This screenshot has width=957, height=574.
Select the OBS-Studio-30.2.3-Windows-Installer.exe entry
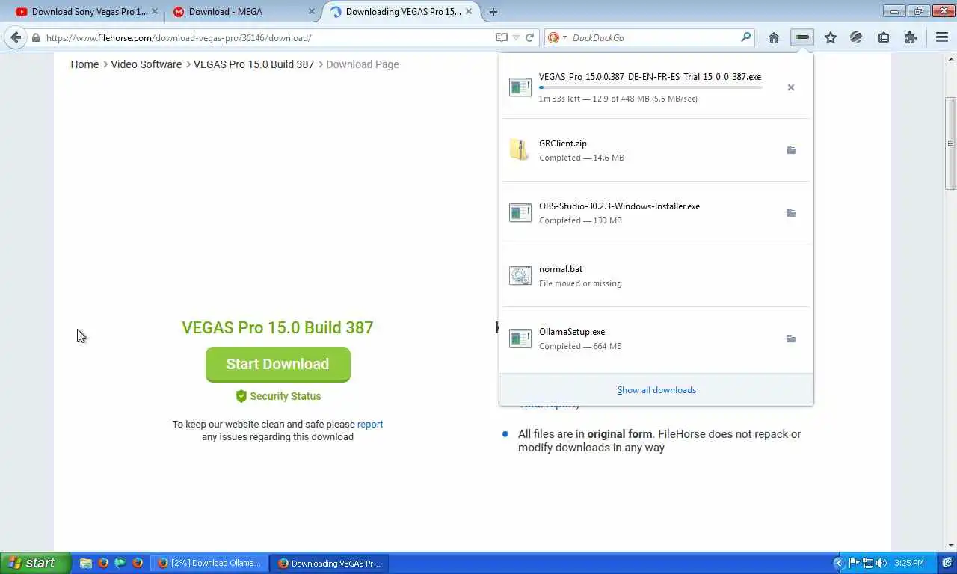pos(656,213)
